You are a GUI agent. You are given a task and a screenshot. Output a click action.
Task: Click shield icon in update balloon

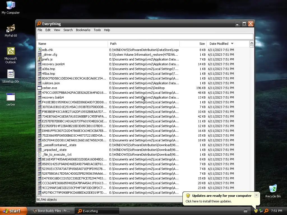coord(188,196)
